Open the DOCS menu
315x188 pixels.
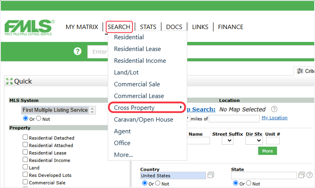(174, 27)
